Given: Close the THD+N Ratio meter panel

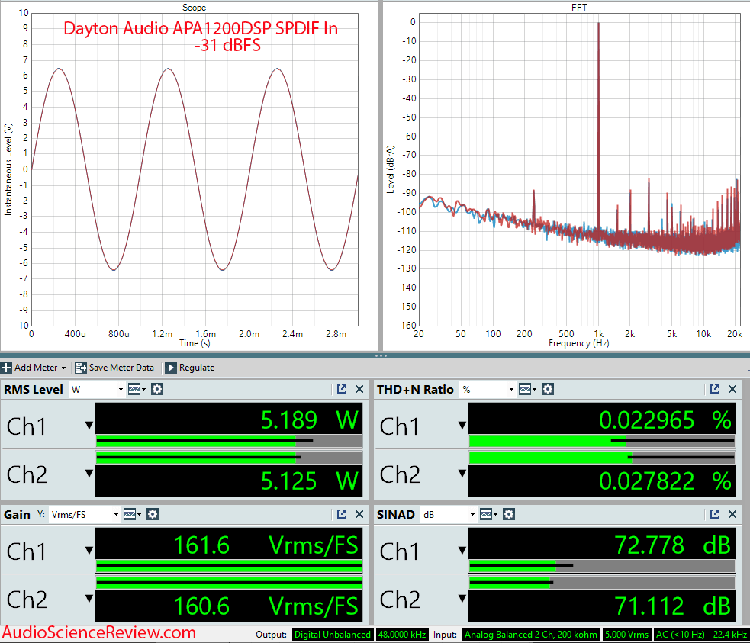Looking at the screenshot, I should 732,389.
